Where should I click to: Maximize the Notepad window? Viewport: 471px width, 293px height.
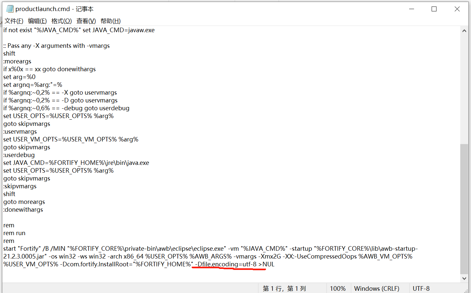pos(434,9)
